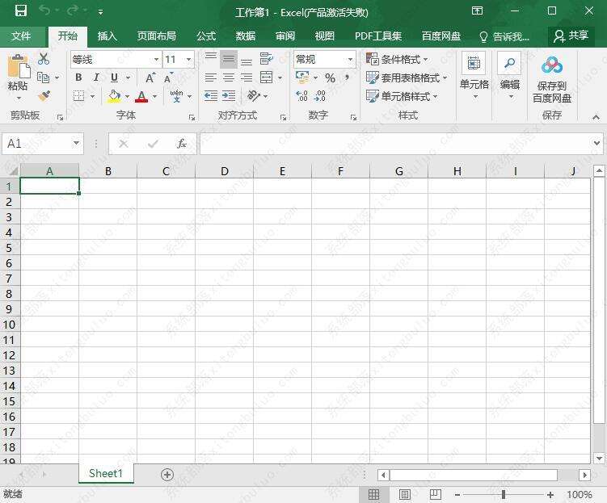Click the 告诉我 search box
This screenshot has width=607, height=503.
504,36
